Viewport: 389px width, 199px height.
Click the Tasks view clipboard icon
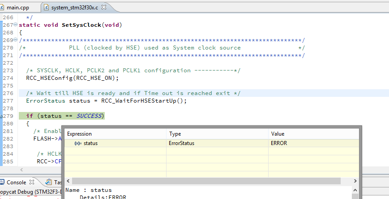[x=49, y=182]
